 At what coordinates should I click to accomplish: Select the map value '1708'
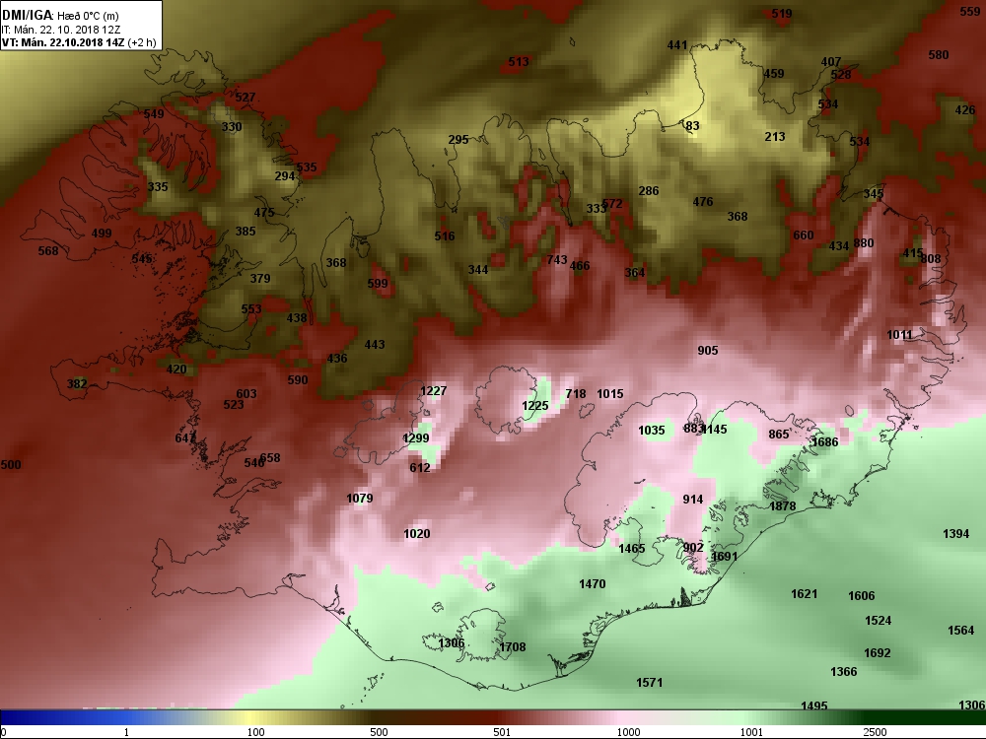pyautogui.click(x=513, y=647)
